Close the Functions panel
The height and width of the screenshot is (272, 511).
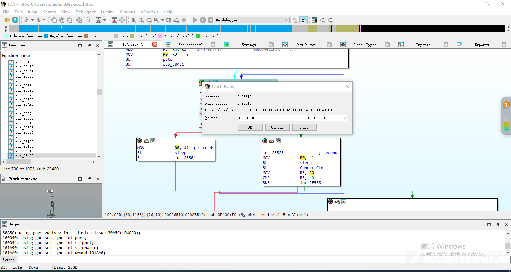click(98, 46)
